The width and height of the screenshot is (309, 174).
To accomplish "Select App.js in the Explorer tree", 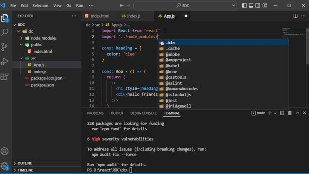I will 46,65.
